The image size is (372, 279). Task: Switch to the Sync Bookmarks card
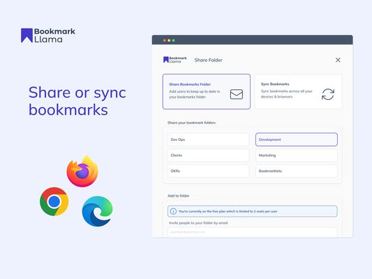(298, 91)
